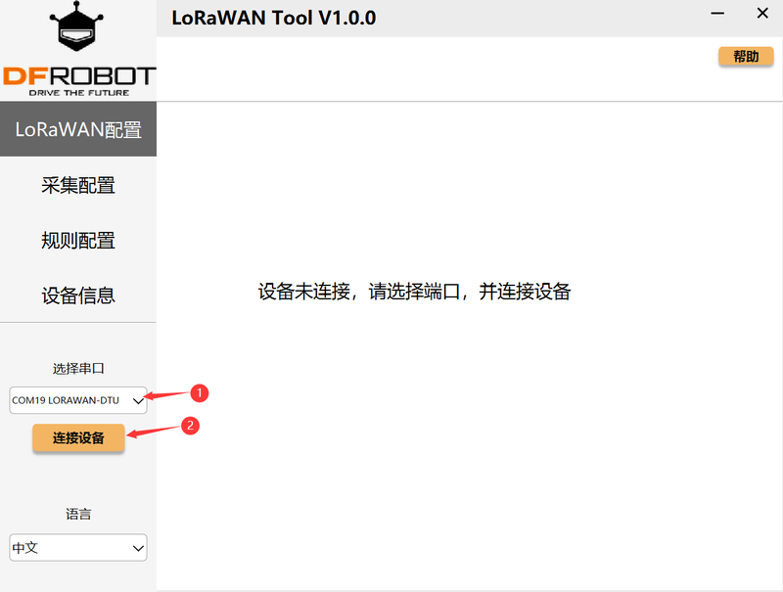Show the 设备信息 tab

(78, 295)
